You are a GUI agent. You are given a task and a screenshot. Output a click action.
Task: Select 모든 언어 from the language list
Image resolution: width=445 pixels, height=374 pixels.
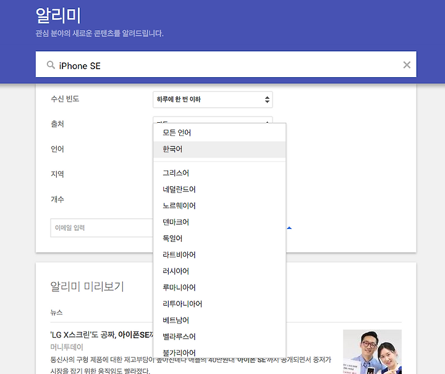tap(219, 133)
